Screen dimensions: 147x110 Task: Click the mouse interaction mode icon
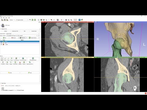coord(62,20)
